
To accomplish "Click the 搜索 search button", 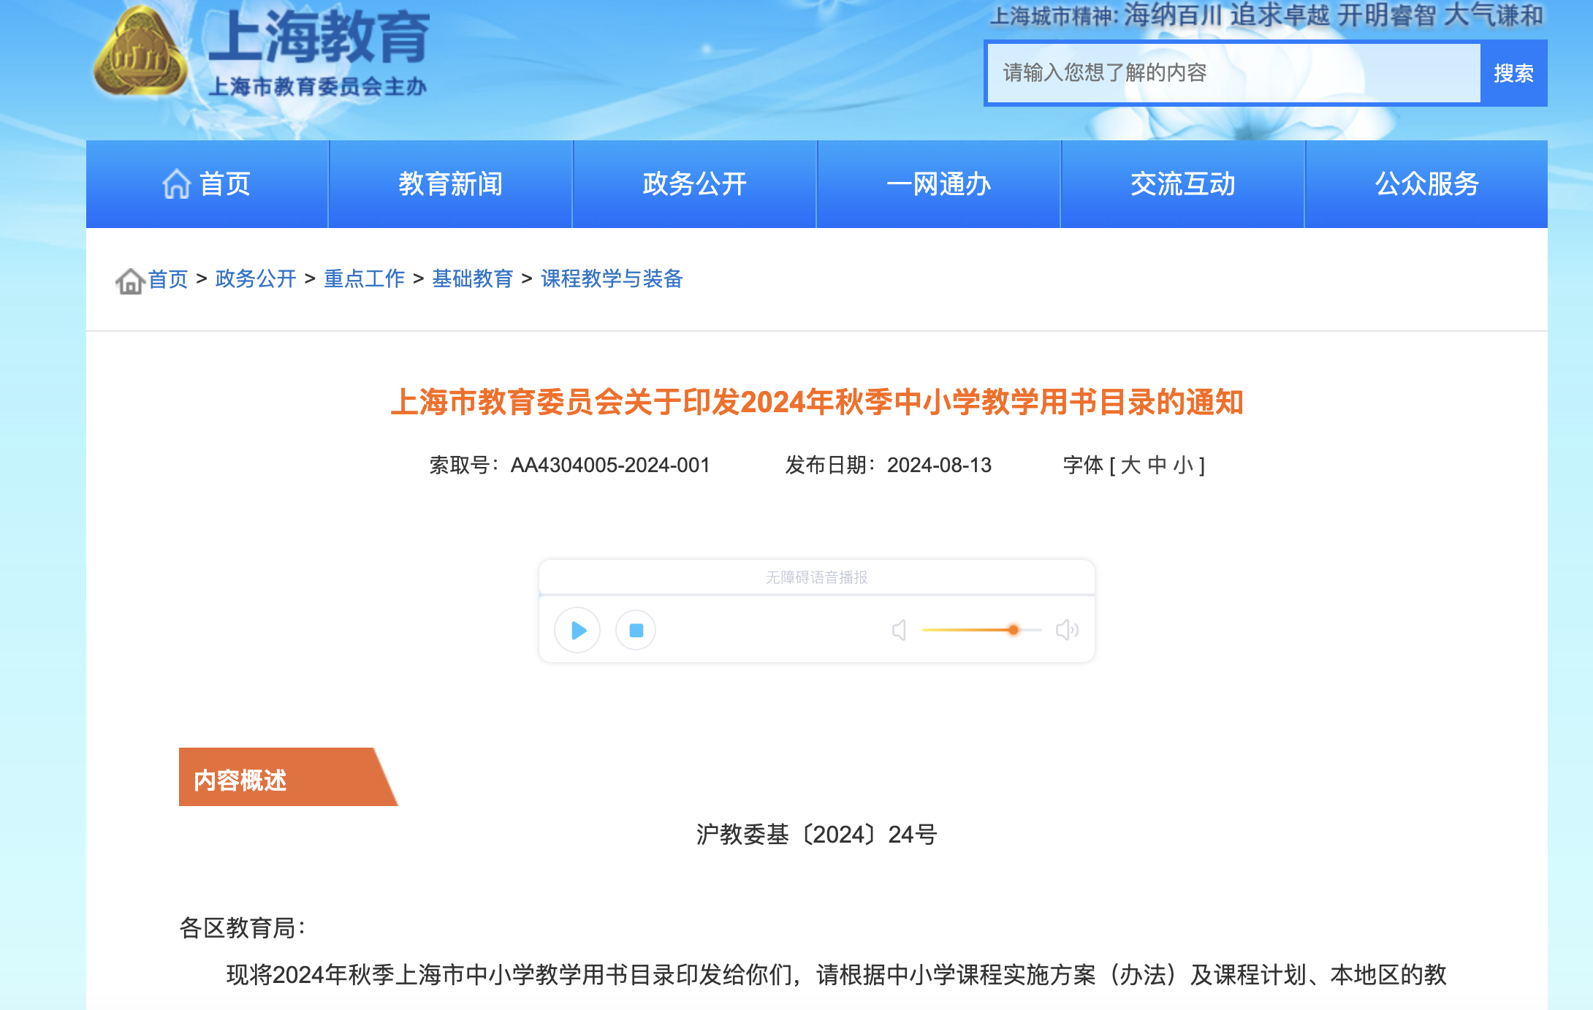I will pyautogui.click(x=1513, y=73).
